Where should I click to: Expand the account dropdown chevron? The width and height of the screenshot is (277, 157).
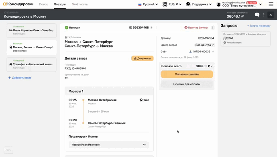click(261, 4)
